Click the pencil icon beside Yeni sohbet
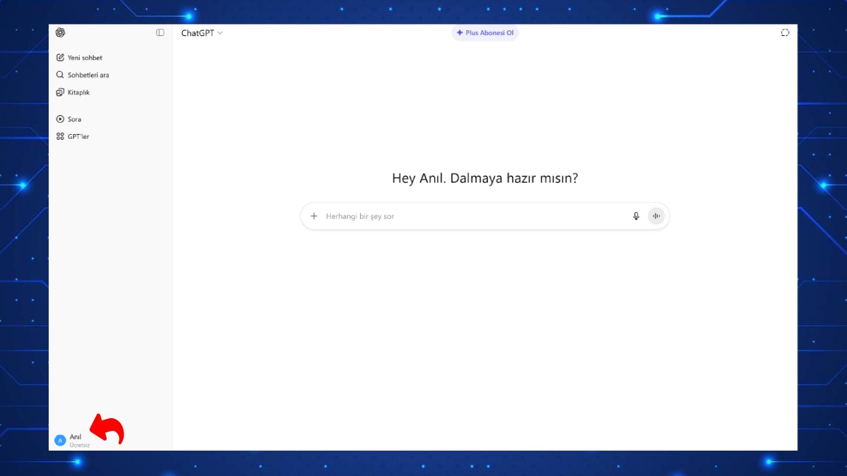847x476 pixels. 60,58
